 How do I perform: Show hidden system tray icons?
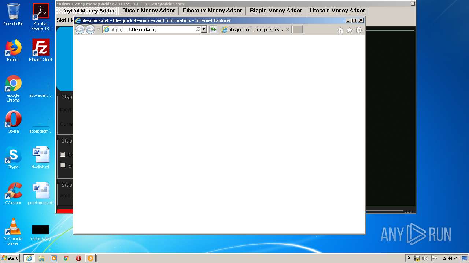409,258
